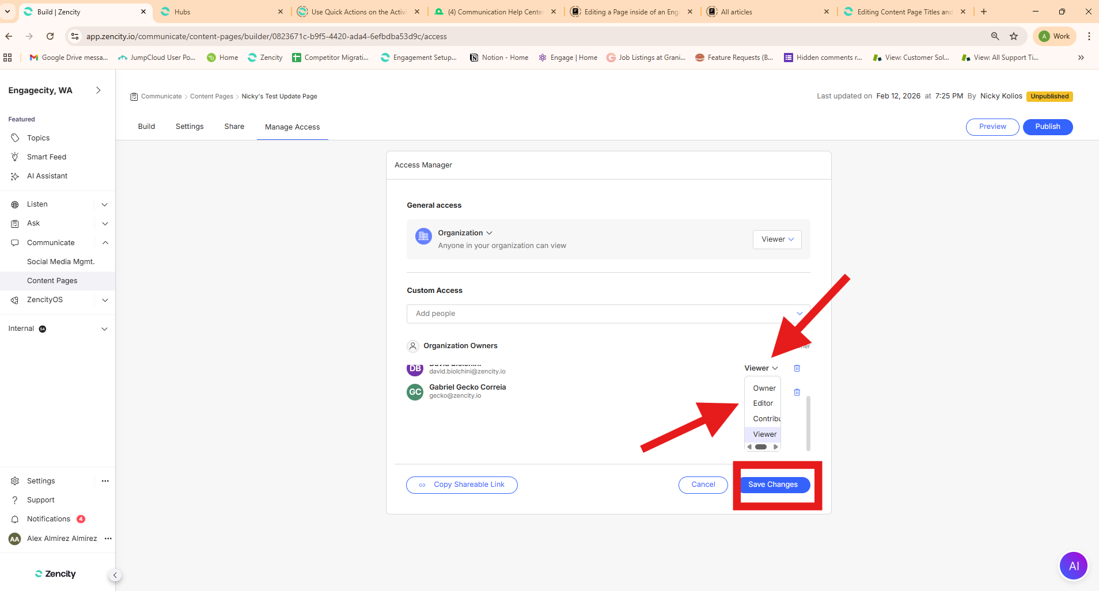Choose Editor from the role list
The image size is (1099, 591).
763,403
